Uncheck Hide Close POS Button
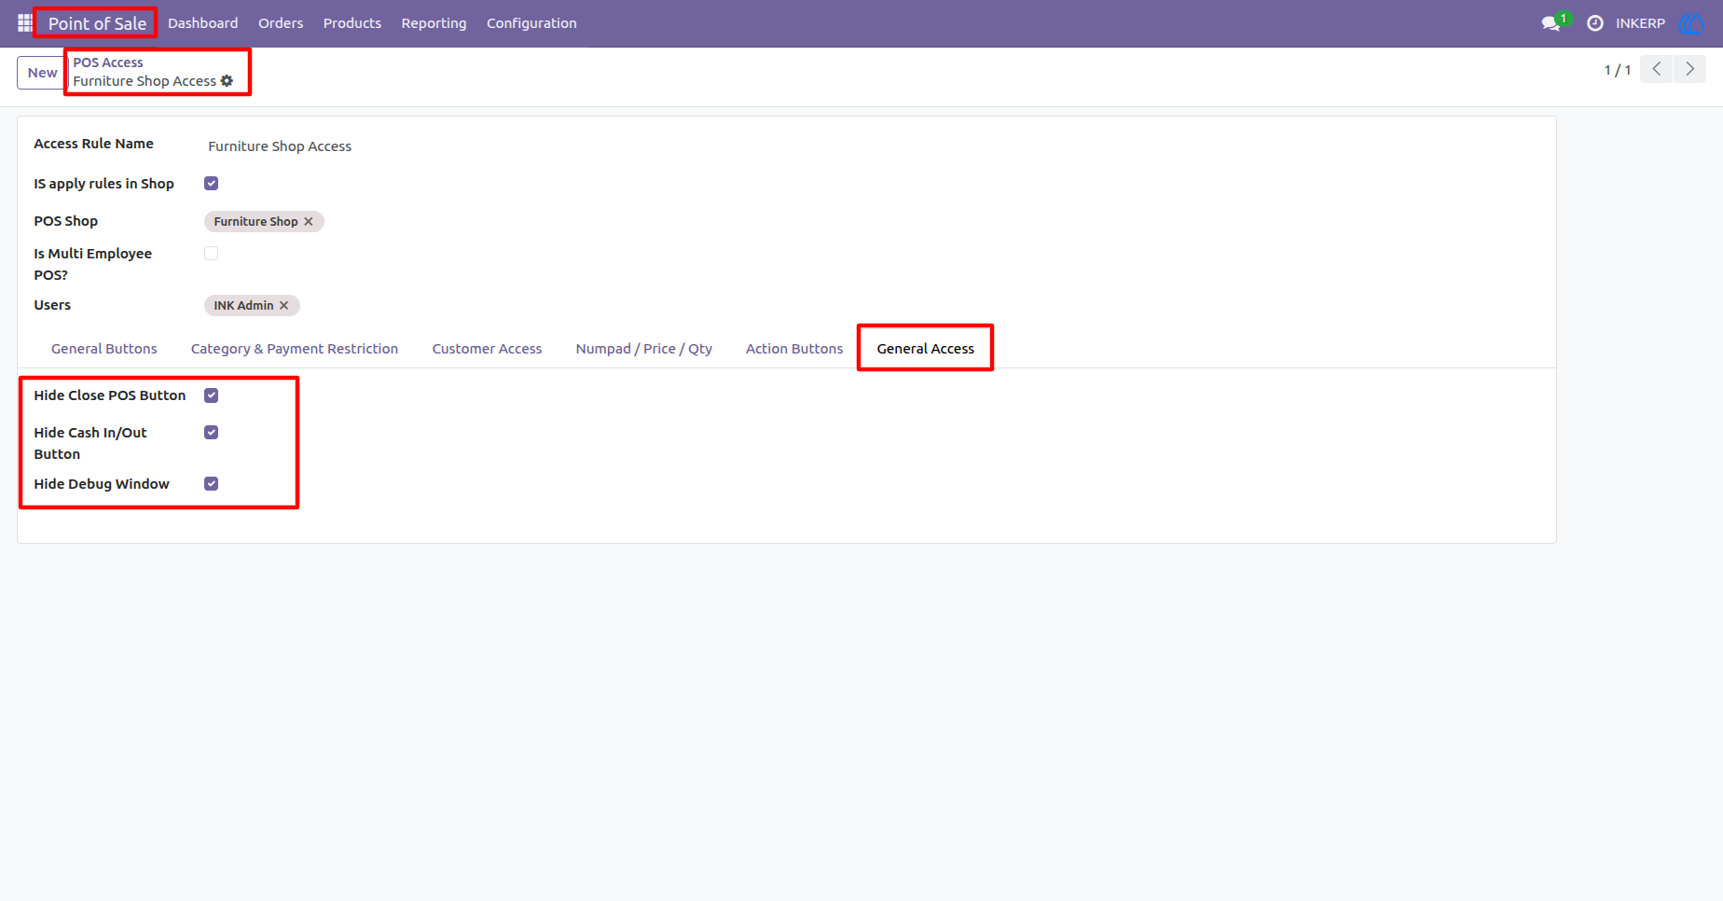This screenshot has height=901, width=1723. point(212,395)
